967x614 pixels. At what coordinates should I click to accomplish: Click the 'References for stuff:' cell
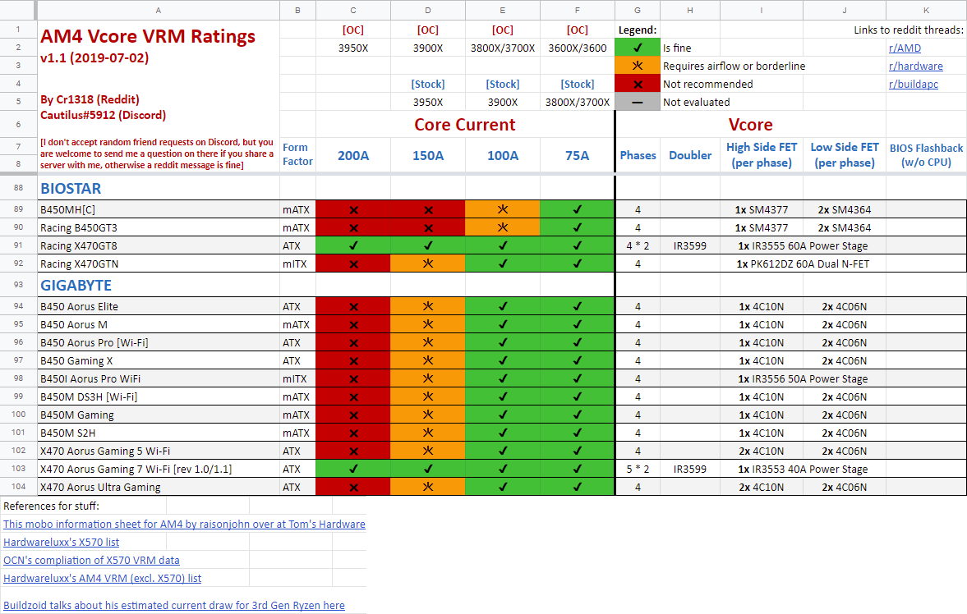83,506
